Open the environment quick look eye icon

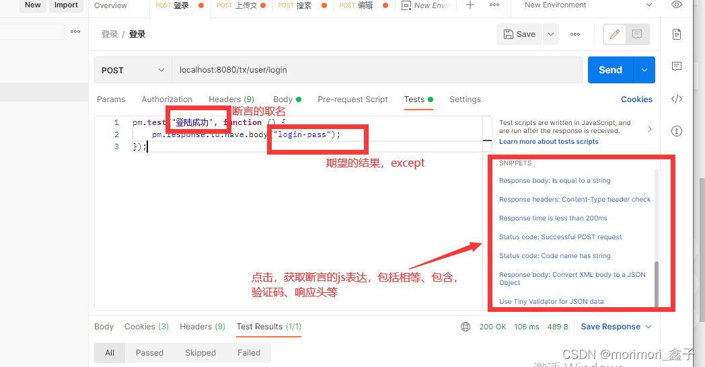pyautogui.click(x=676, y=5)
